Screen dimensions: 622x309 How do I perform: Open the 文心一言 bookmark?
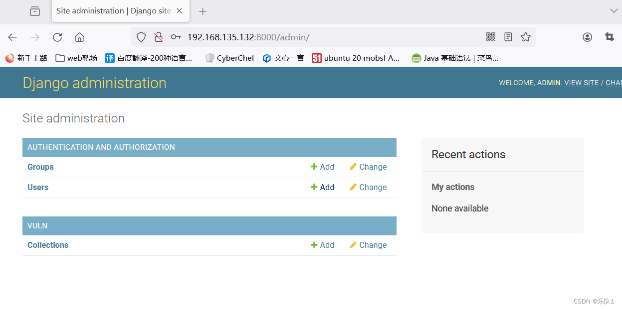click(x=283, y=58)
